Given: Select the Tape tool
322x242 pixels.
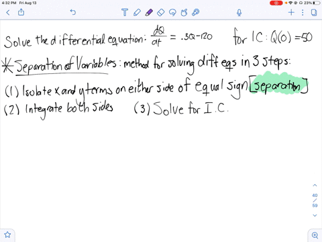Looking at the screenshot, I should [x=196, y=12].
